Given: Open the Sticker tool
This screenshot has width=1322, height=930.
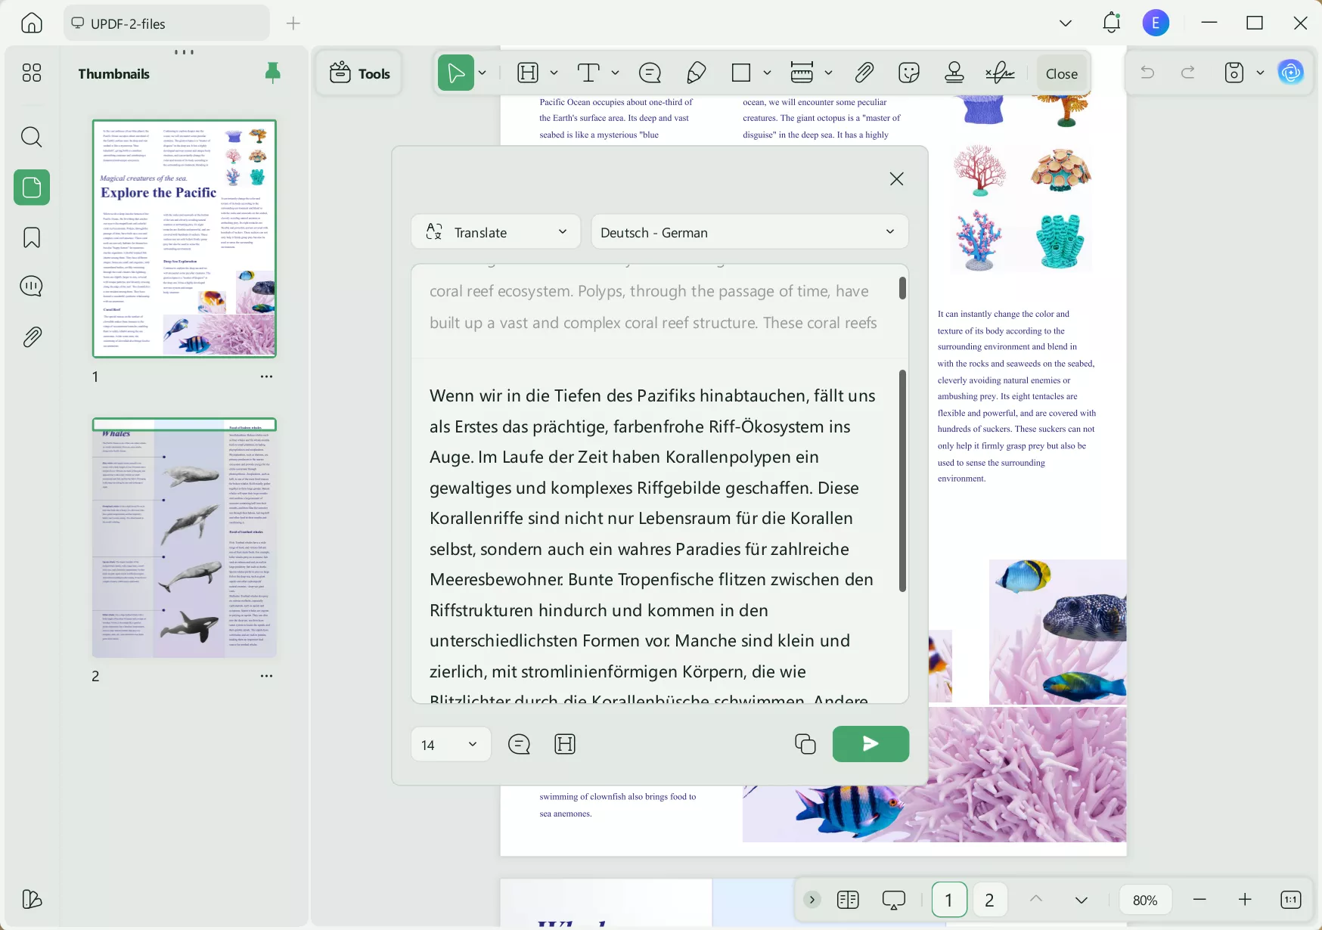Looking at the screenshot, I should (908, 73).
